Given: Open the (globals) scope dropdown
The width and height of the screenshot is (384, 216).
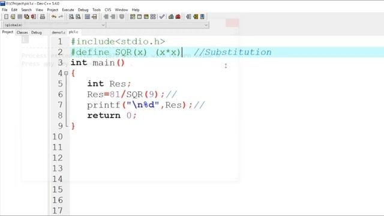Looking at the screenshot, I should tap(54, 25).
